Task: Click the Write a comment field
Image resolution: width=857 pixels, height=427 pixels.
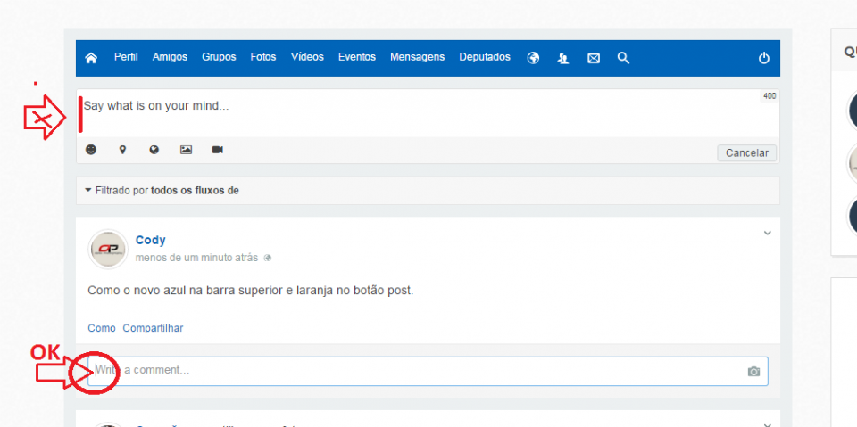Action: (x=420, y=370)
